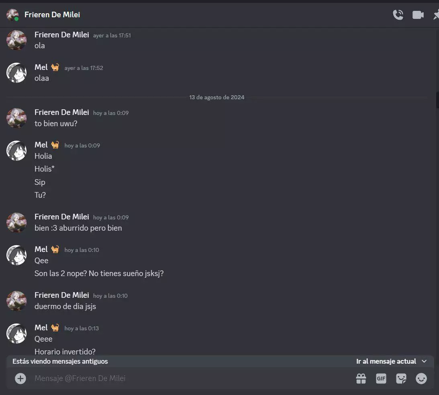Viewport: 439px width, 395px height.
Task: Click the Frieren De Milei title in the header
Action: point(52,14)
